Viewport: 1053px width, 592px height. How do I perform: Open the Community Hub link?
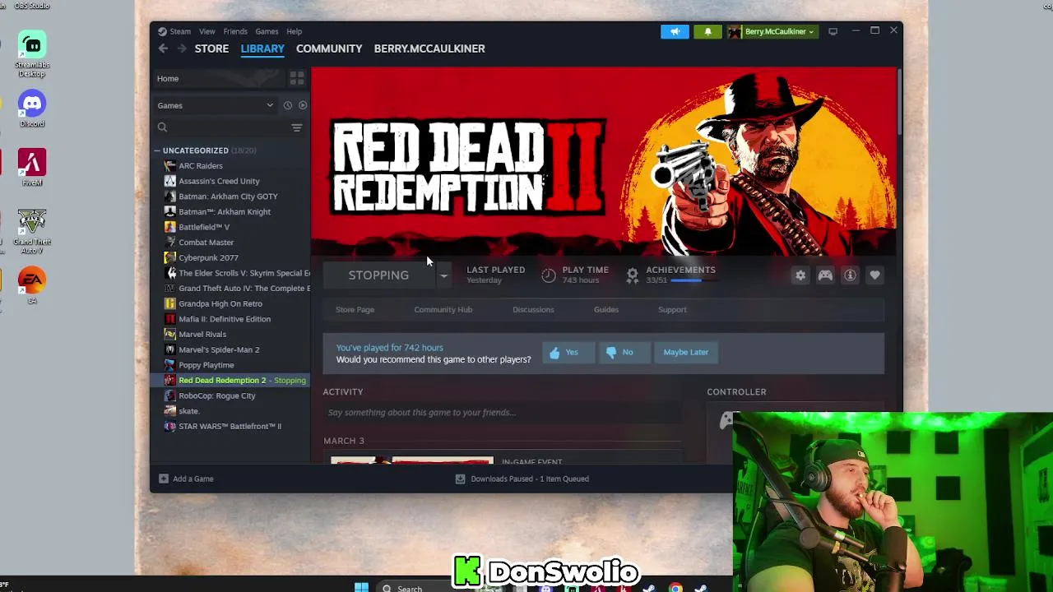pos(443,310)
